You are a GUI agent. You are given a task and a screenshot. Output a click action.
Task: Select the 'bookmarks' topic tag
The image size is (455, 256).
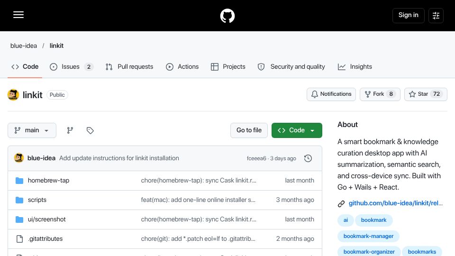(x=422, y=252)
